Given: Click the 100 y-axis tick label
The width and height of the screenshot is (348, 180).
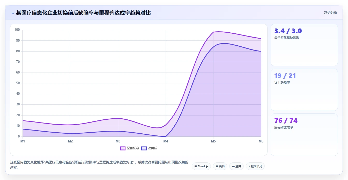Looking at the screenshot, I should coord(17,30).
